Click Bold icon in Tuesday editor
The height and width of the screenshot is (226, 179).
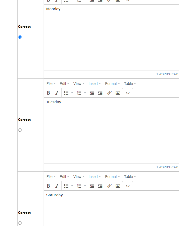coord(49,93)
